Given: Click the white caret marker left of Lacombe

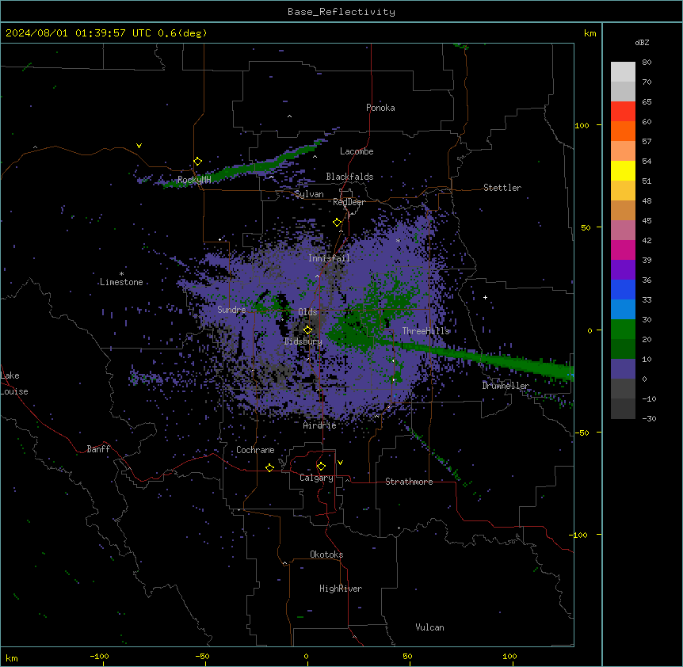Looking at the screenshot, I should click(x=315, y=156).
